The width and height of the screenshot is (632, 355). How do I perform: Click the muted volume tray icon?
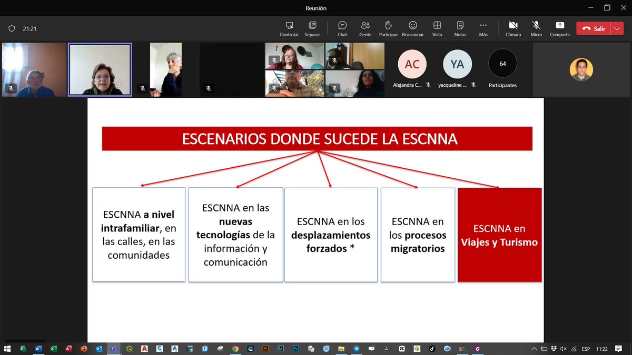tap(564, 349)
